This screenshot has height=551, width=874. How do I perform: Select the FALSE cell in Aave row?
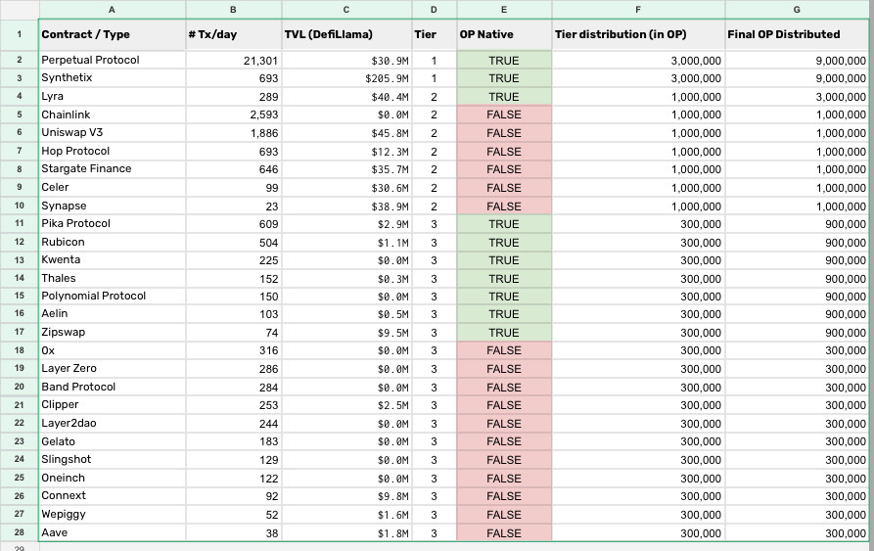pos(503,533)
